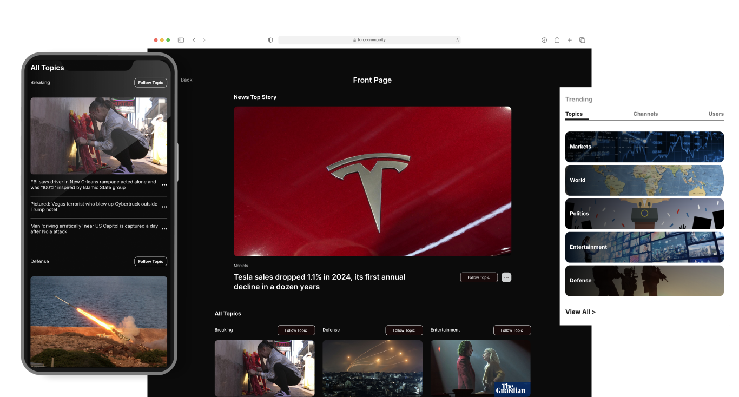Click the Trending heading
The height and width of the screenshot is (397, 739).
click(x=579, y=100)
